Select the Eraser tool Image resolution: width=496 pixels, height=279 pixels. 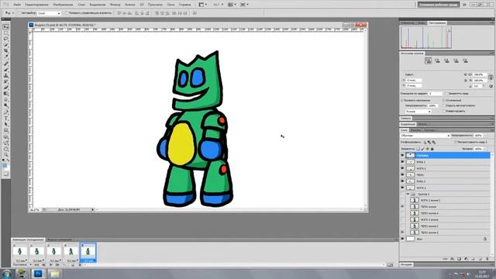[5, 88]
